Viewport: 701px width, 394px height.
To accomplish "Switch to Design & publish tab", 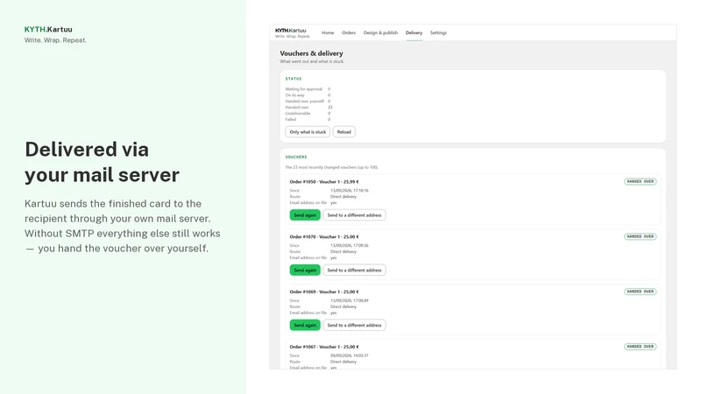I will tap(380, 32).
